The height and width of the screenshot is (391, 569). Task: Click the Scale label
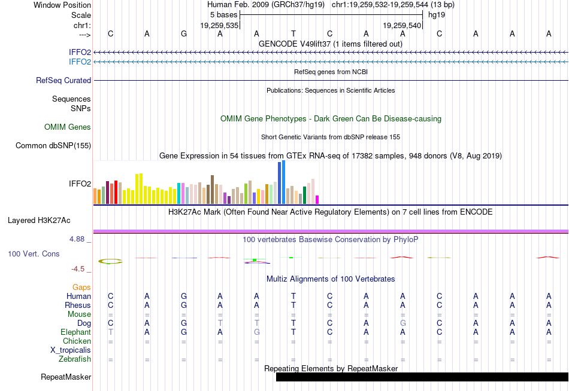[x=81, y=15]
